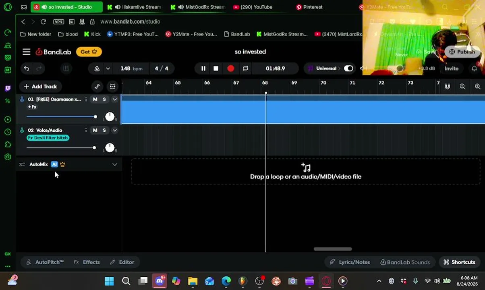
Task: Expand track 01 options chevron
Action: 115,99
